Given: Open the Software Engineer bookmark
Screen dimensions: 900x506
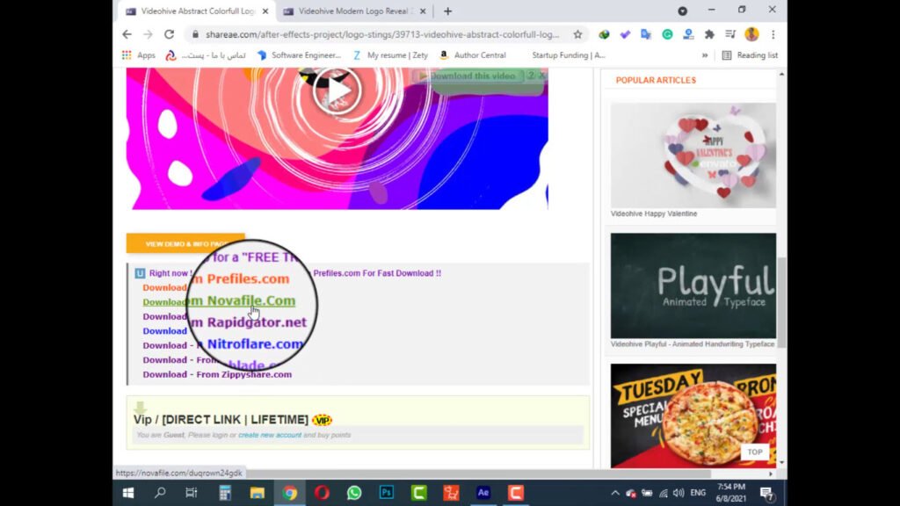Looking at the screenshot, I should click(299, 55).
